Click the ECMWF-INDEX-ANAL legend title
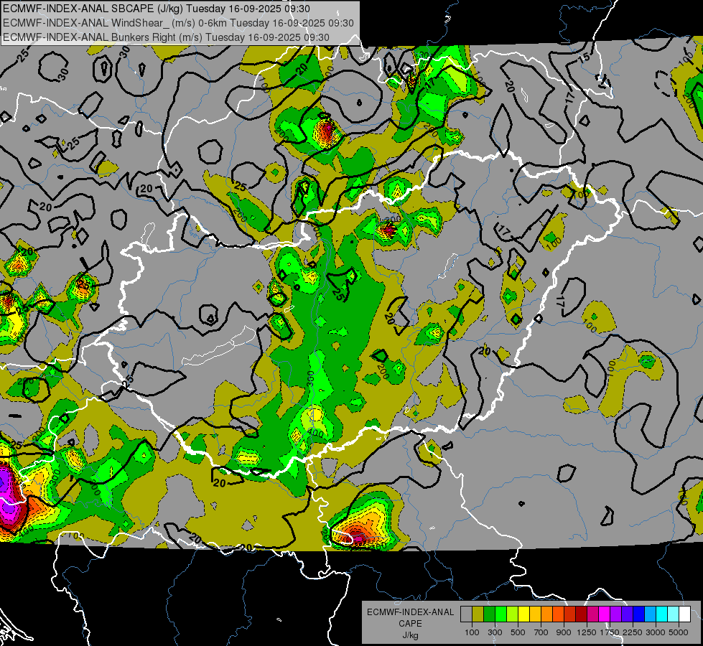This screenshot has height=646, width=703. 411,612
